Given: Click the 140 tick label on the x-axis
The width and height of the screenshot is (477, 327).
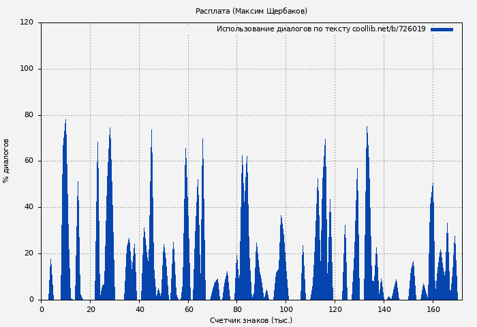Looking at the screenshot, I should click(384, 309).
